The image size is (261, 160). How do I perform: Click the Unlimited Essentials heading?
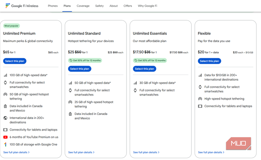[150, 34]
